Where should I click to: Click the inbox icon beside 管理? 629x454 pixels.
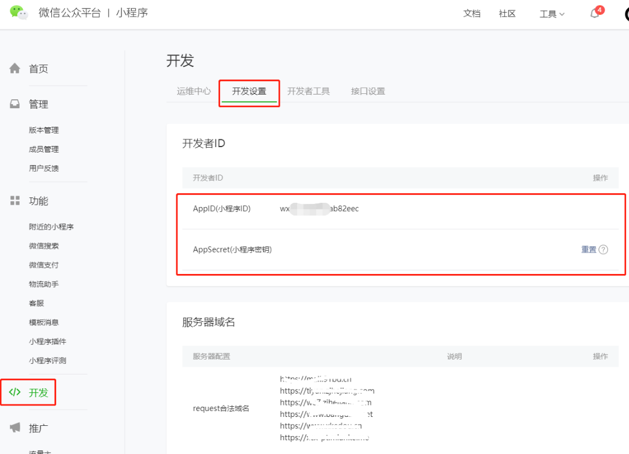(x=15, y=104)
